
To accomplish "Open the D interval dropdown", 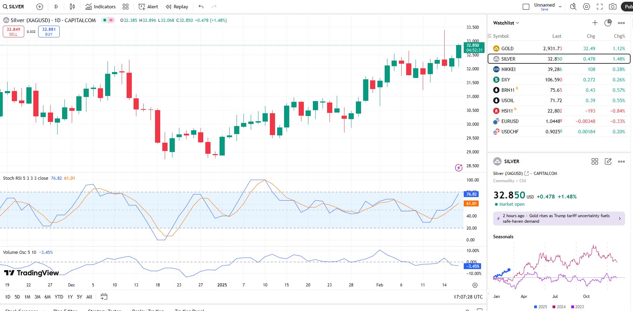I will pos(56,7).
